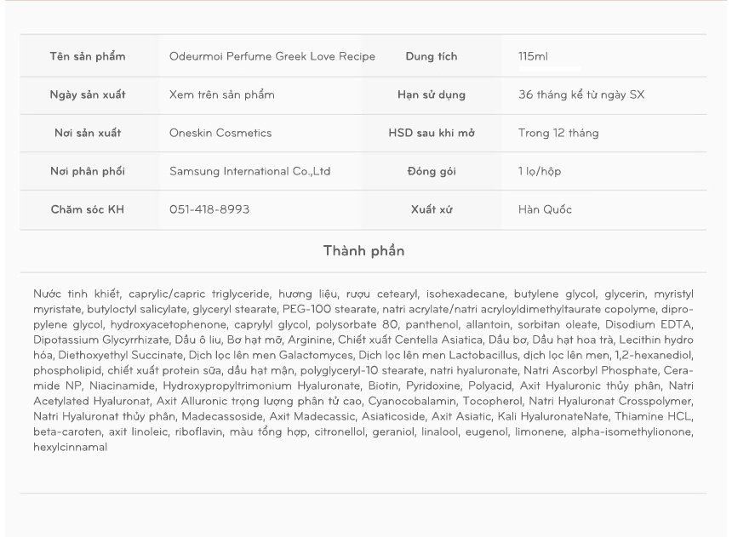
Task: Click the "36 tháng kể từ ngày SX" value
Action: pos(581,94)
